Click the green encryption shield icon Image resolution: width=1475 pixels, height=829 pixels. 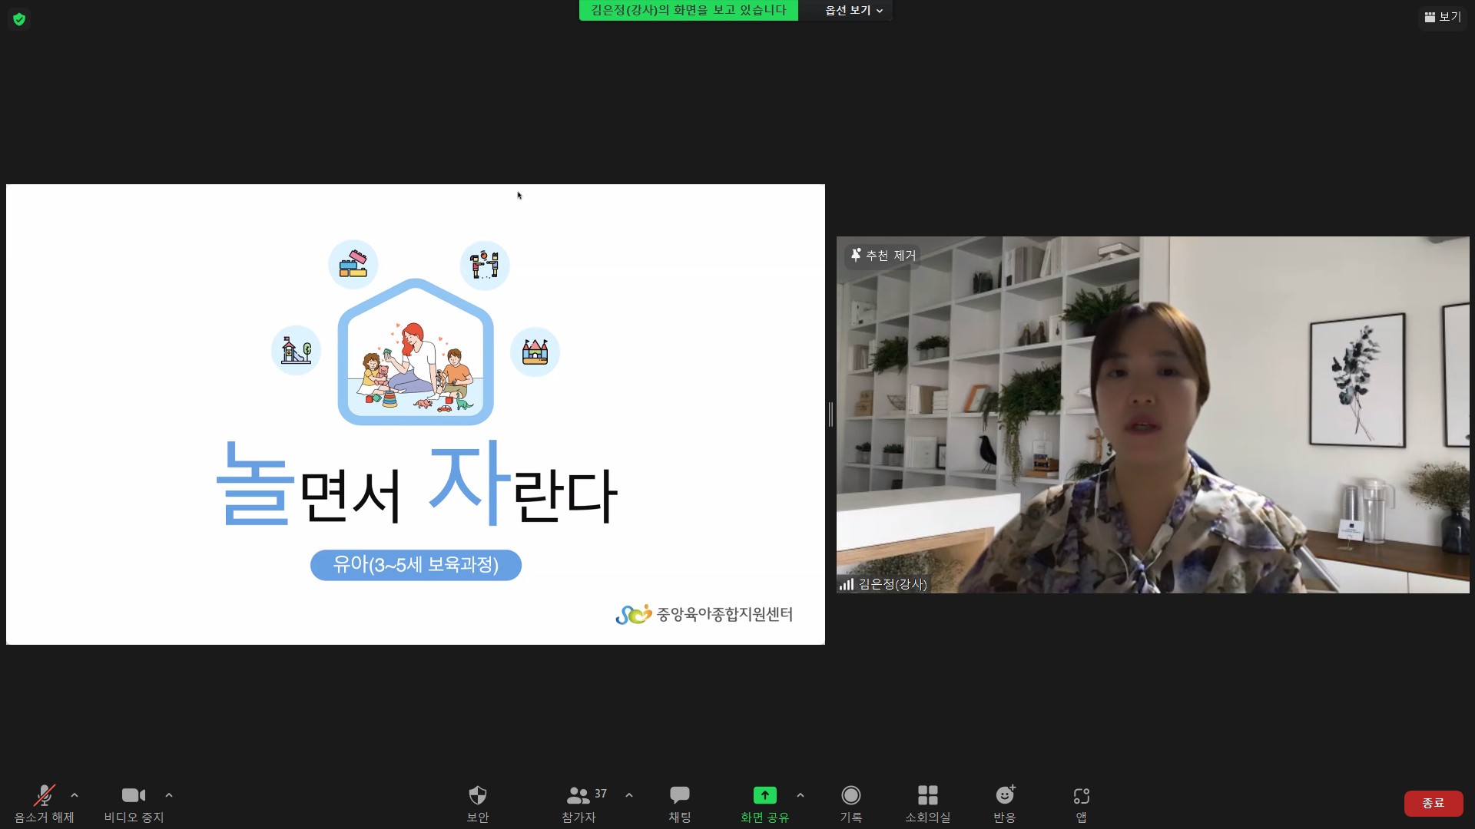(x=19, y=19)
